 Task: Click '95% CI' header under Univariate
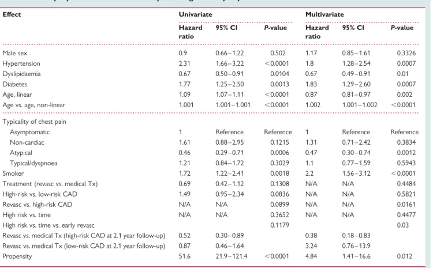226,28
